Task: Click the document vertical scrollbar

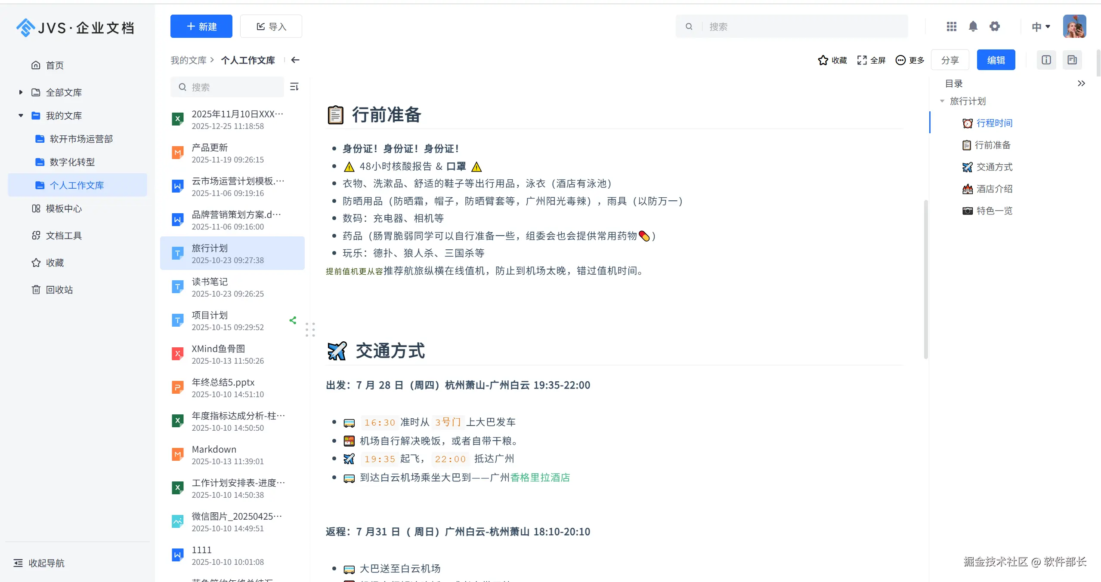Action: [x=926, y=279]
